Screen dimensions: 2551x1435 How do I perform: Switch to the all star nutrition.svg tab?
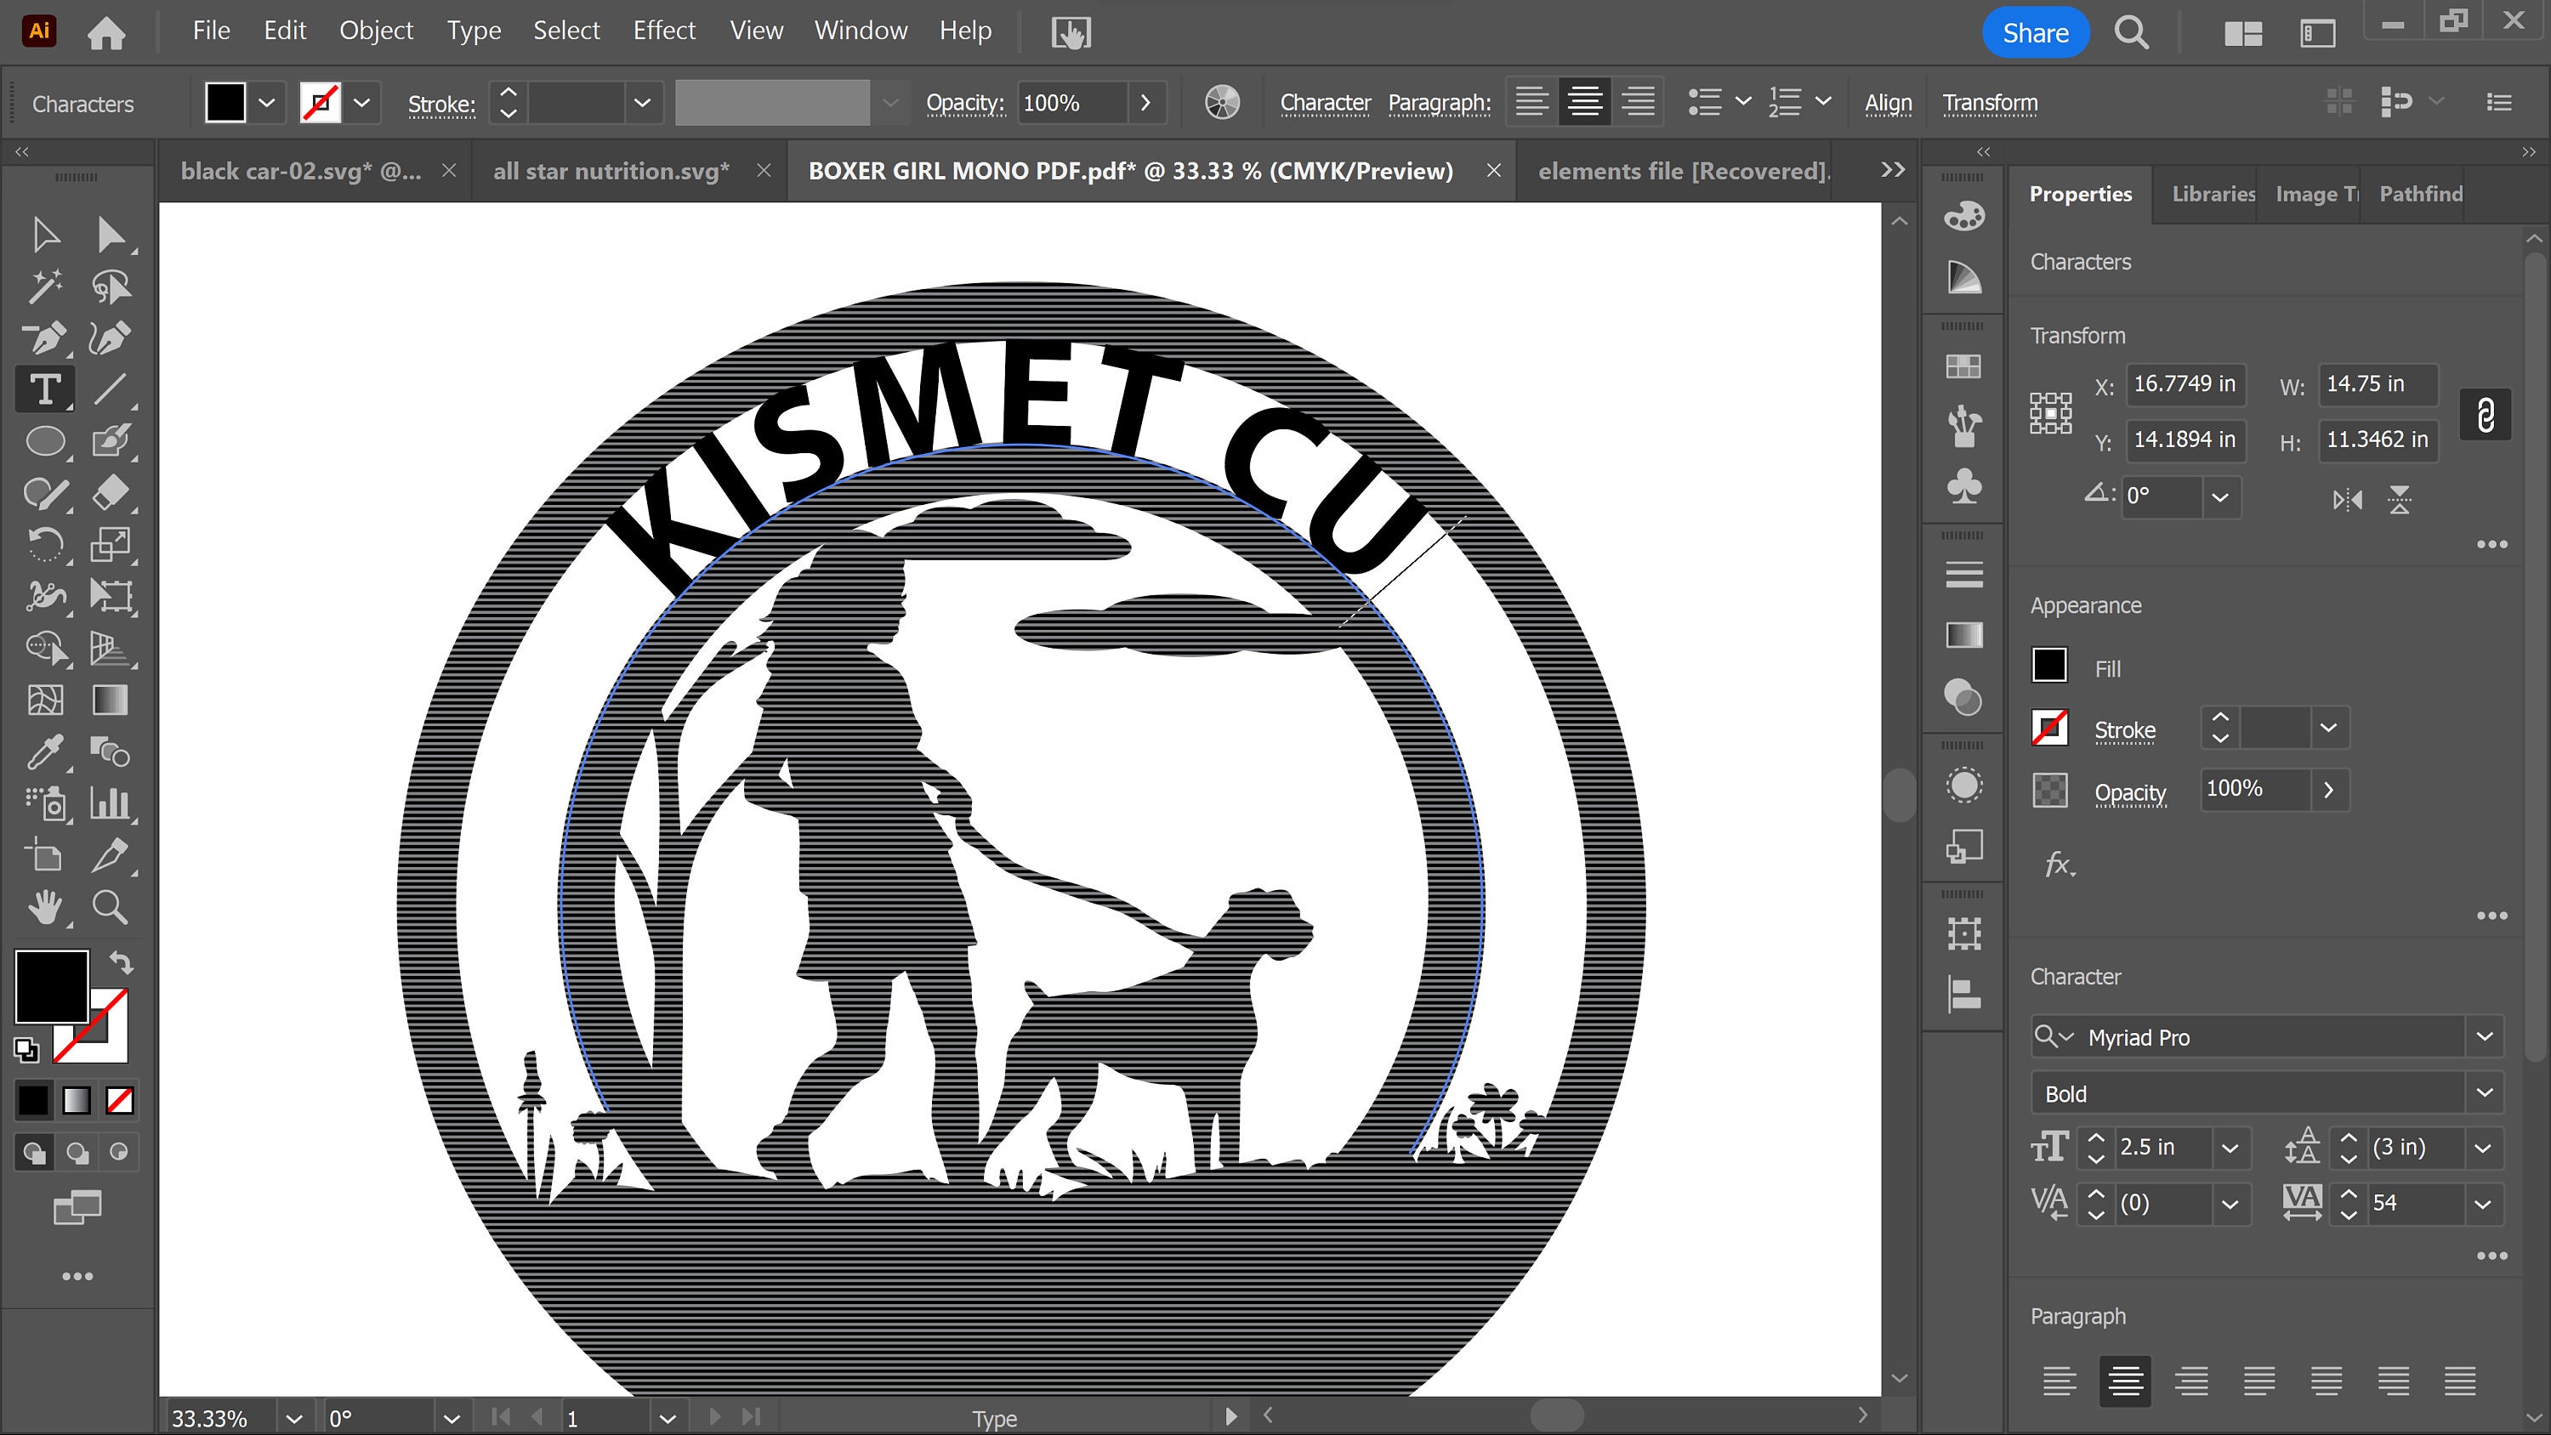click(x=611, y=170)
